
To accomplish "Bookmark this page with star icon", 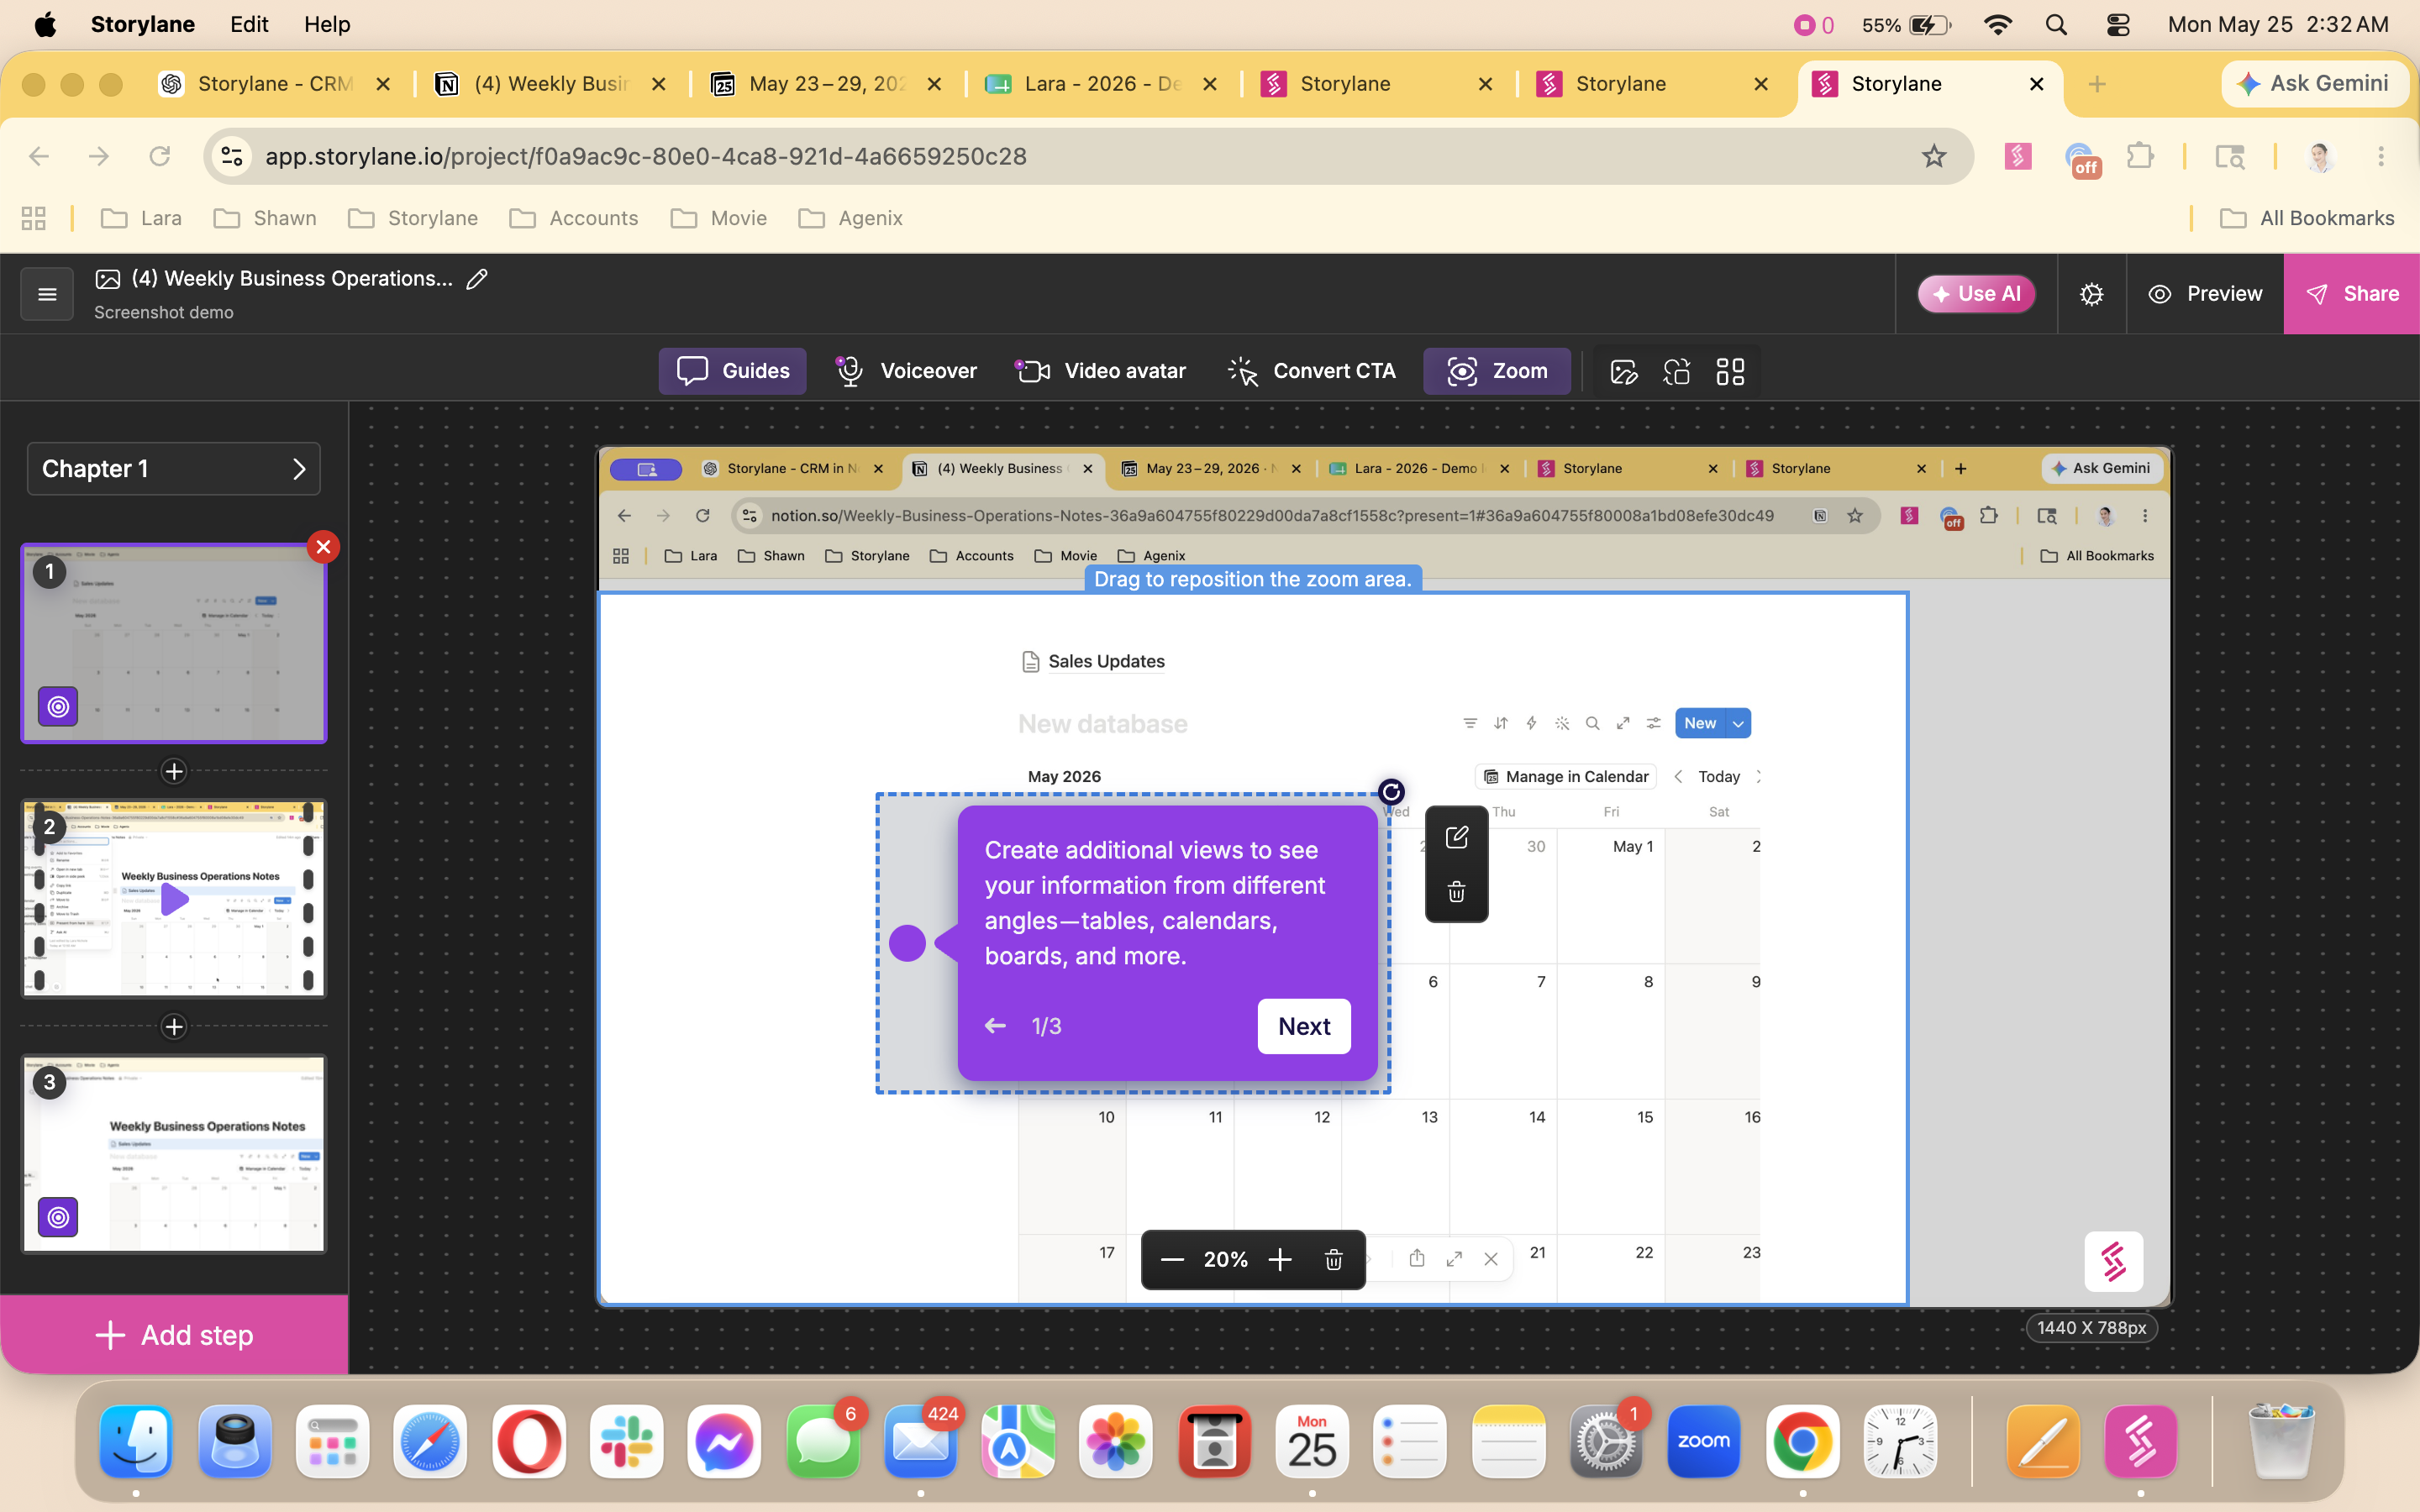I will click(1934, 156).
